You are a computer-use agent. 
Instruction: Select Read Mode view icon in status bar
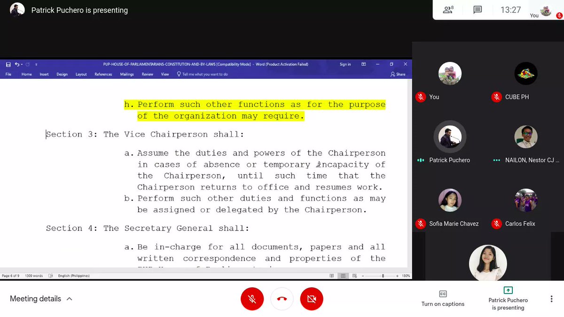332,276
